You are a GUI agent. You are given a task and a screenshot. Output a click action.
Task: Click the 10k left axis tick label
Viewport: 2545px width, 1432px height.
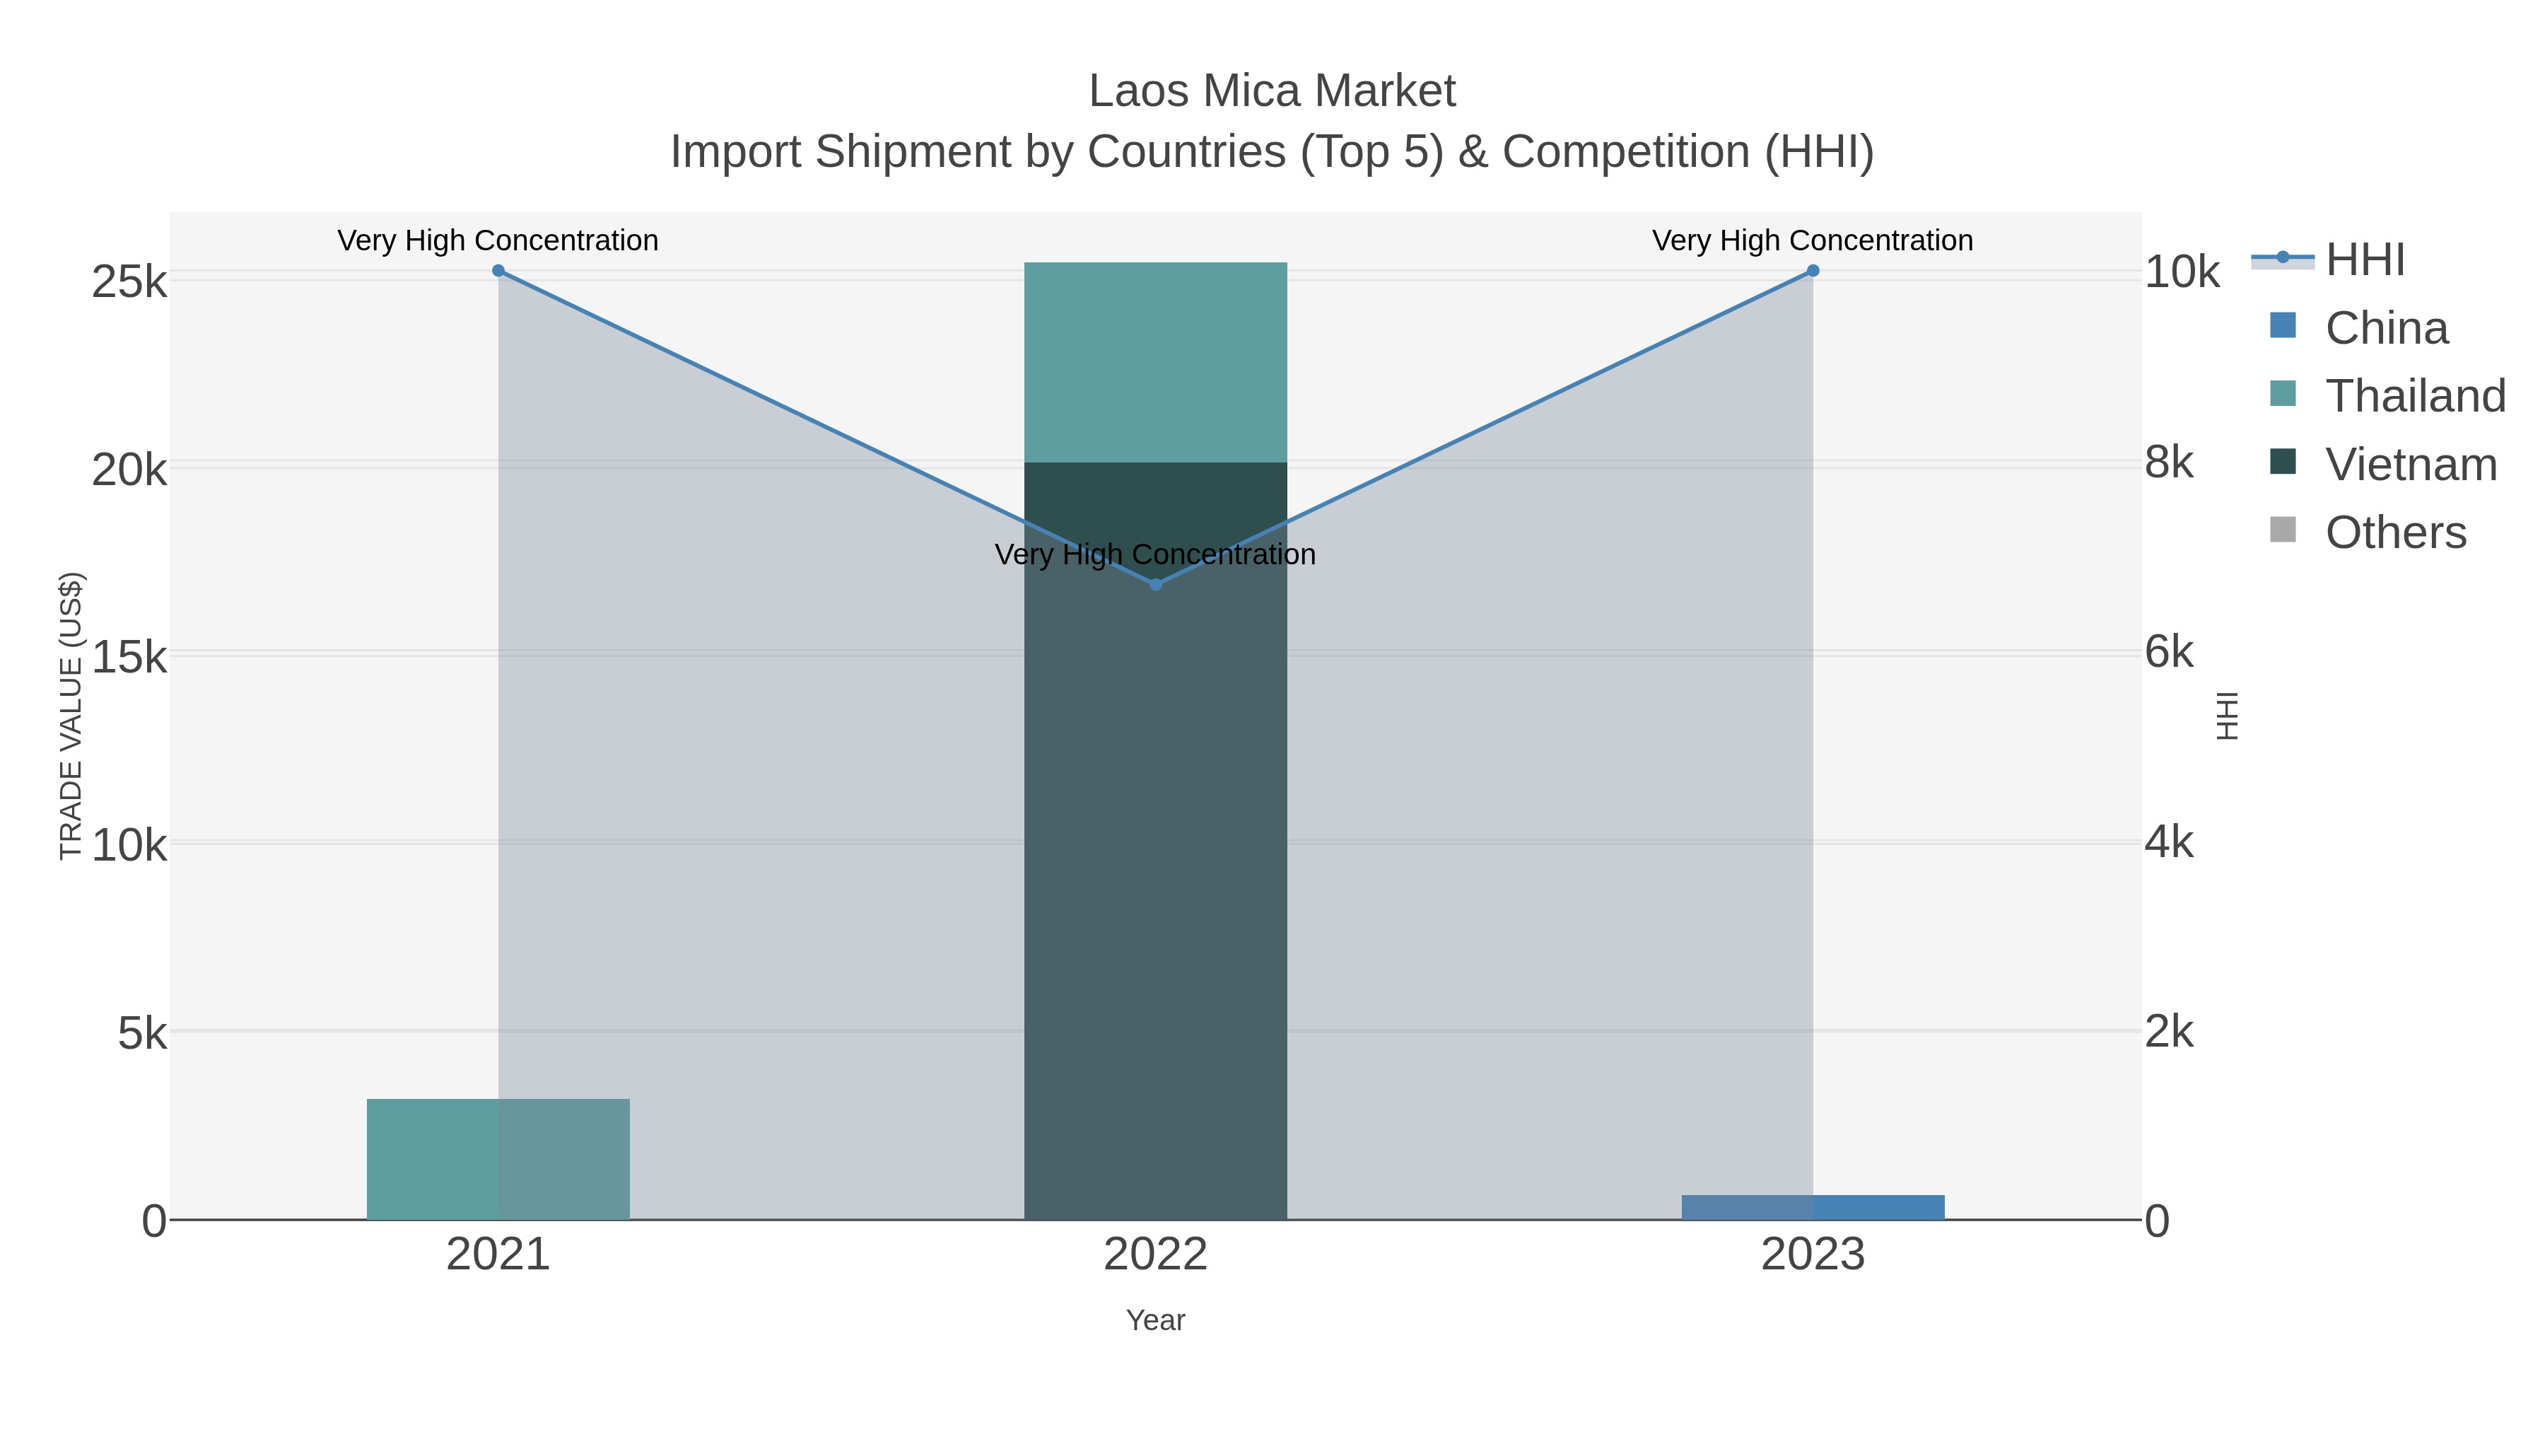point(129,846)
